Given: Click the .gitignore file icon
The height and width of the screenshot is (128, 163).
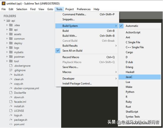Looking at the screenshot, I should pyautogui.click(x=11, y=70).
